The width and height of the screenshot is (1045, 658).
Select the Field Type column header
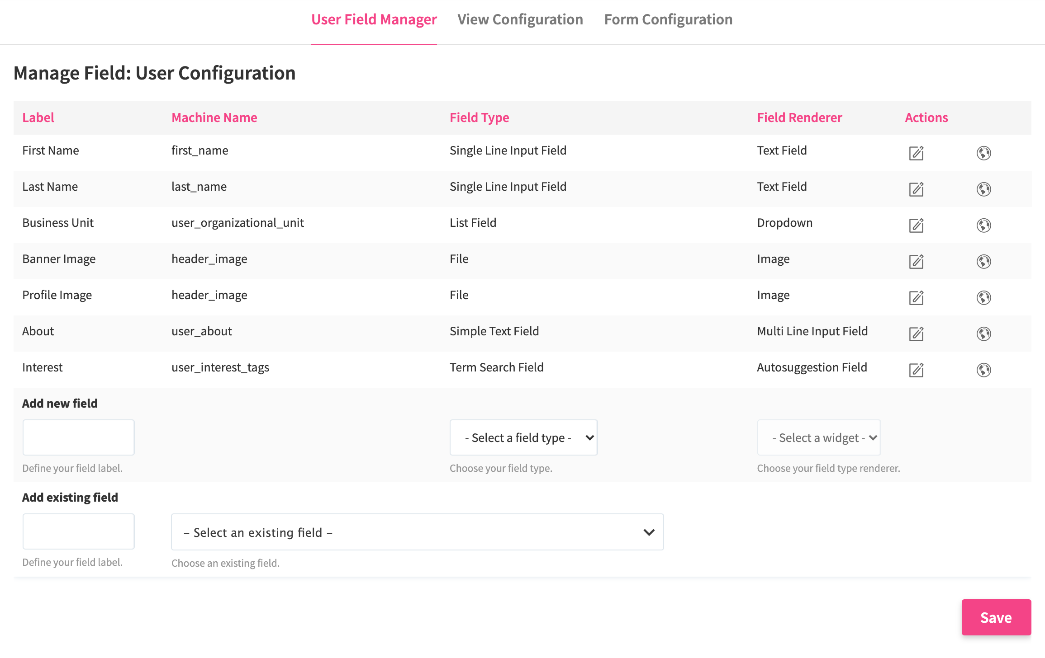pyautogui.click(x=479, y=117)
